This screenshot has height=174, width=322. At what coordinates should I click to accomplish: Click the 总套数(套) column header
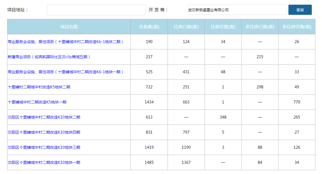149,27
